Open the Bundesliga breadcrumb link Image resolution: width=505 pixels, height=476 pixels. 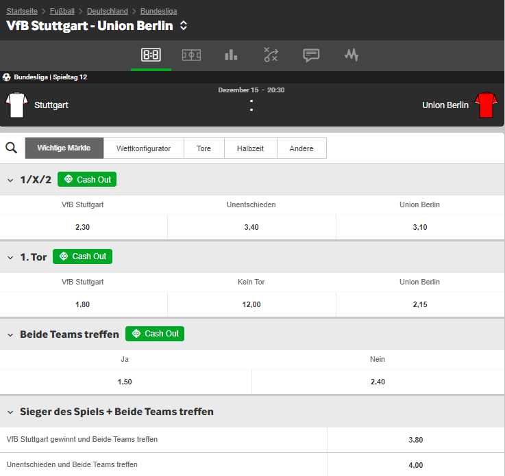pyautogui.click(x=158, y=11)
